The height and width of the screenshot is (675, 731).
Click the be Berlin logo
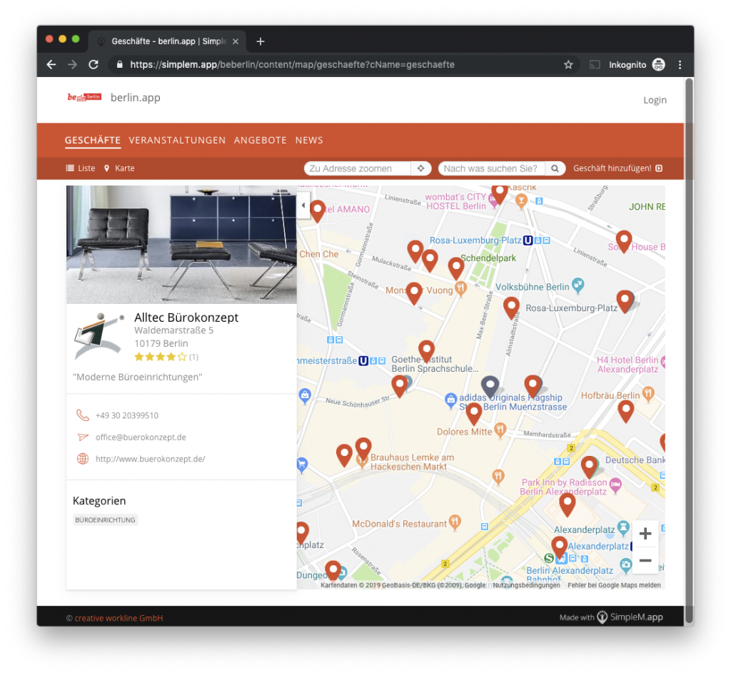tap(84, 97)
